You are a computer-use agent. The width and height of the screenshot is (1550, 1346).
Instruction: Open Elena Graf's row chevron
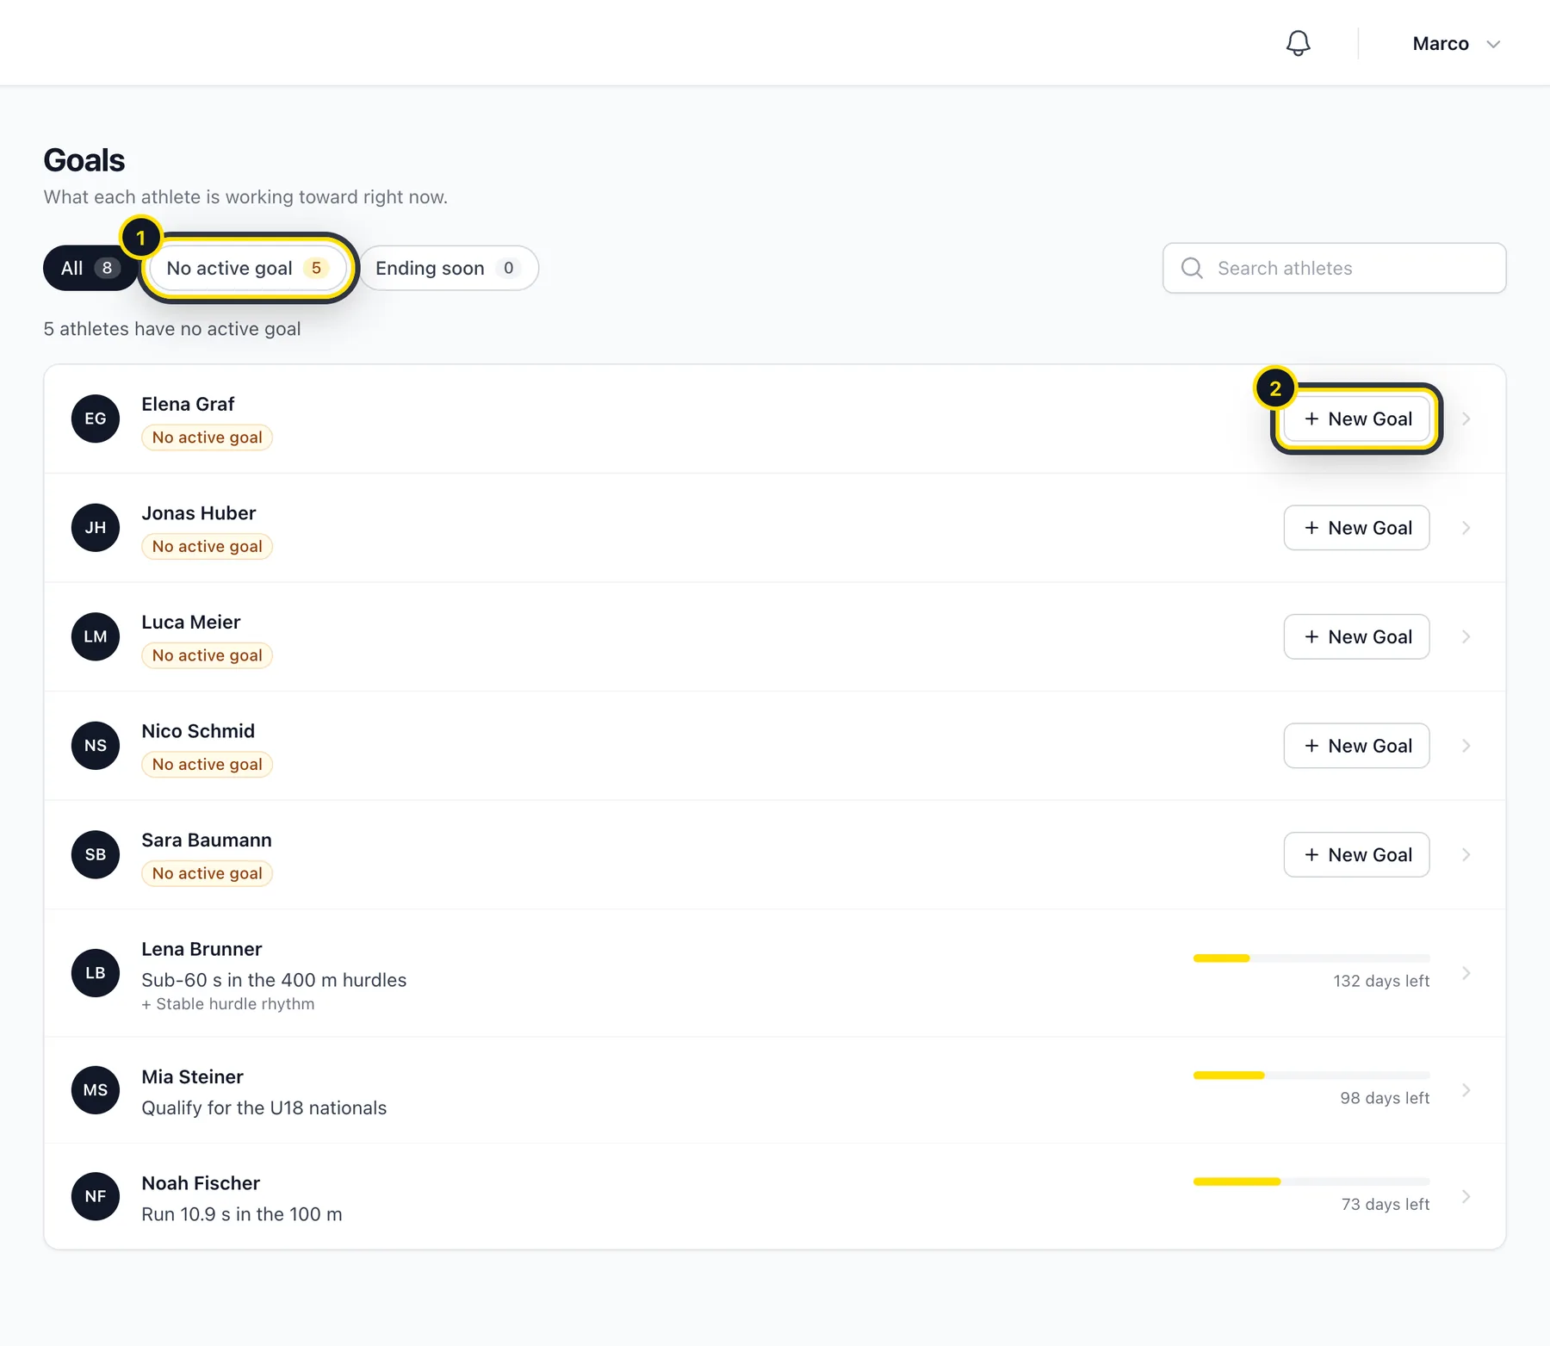[1466, 419]
